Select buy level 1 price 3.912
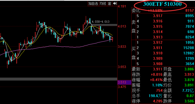Image resolution: width=195 pixels, height=104 pixels. 158,43
